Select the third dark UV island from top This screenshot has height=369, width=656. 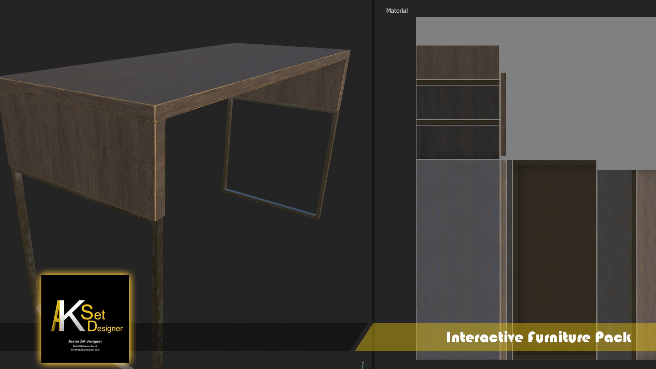[457, 142]
